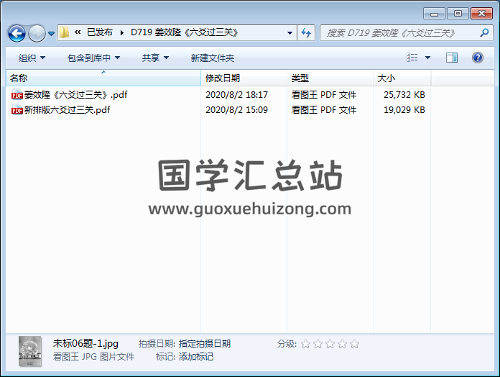Sort by the 名称 column header
Viewport: 500px width, 377px height.
(103, 78)
